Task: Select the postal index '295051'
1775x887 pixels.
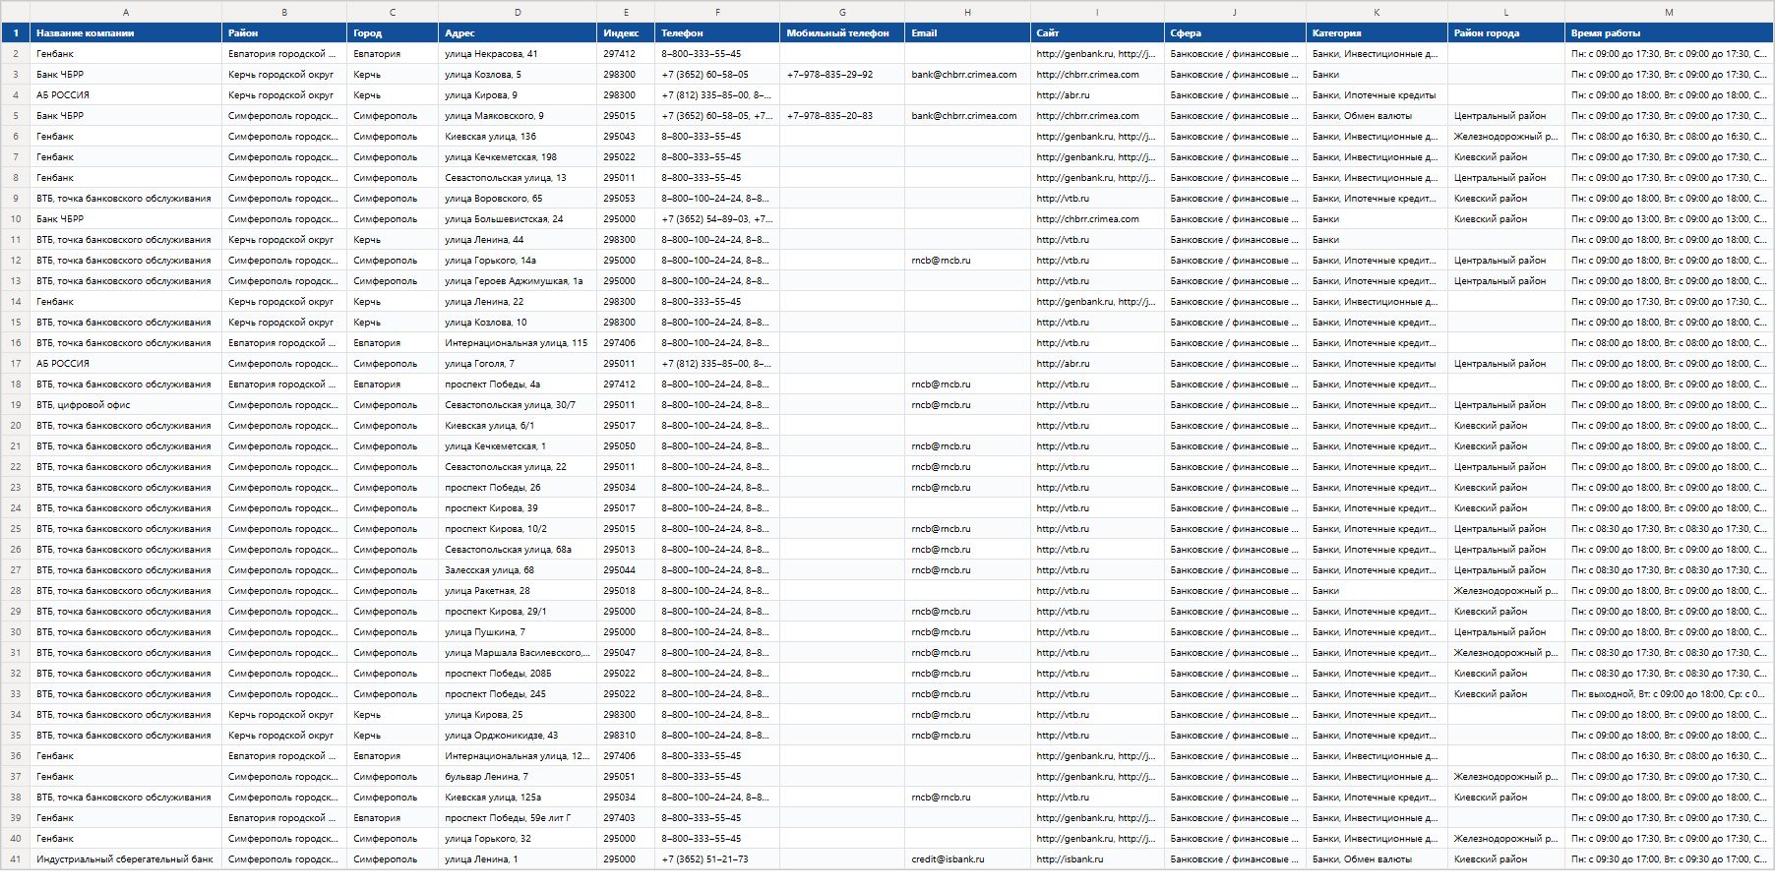Action: coord(626,777)
